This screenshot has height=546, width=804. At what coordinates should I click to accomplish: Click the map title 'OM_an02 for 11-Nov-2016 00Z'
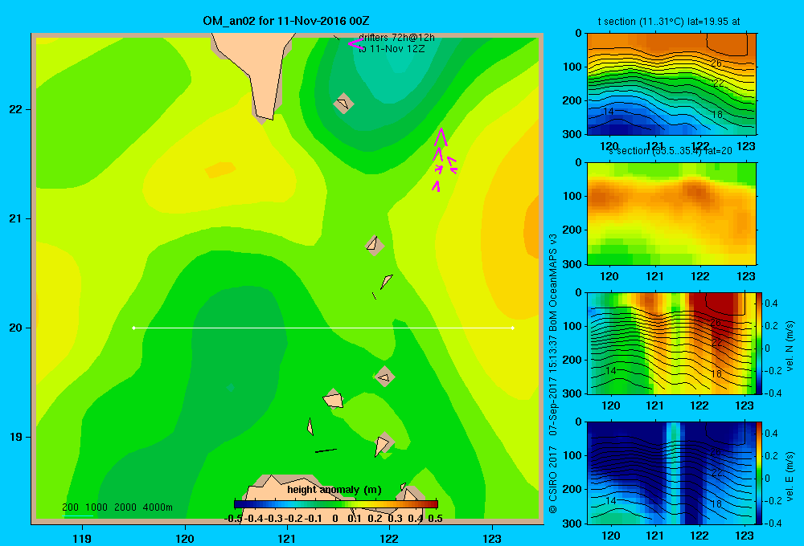[285, 21]
